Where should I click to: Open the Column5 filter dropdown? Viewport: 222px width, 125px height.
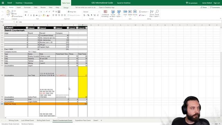click(77, 28)
